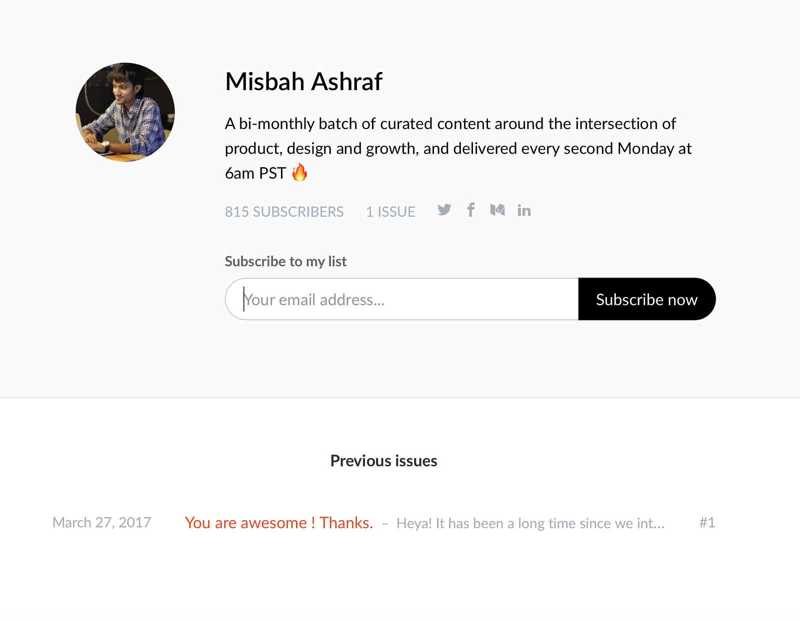The height and width of the screenshot is (621, 800).
Task: Open the Medium profile icon
Action: pyautogui.click(x=497, y=210)
